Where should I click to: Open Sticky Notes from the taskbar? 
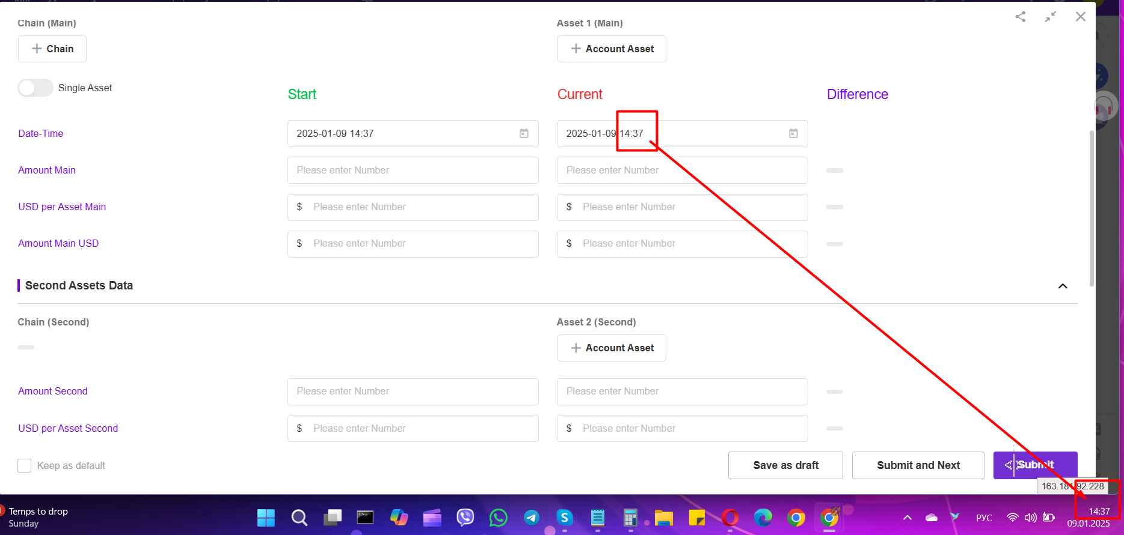coord(697,518)
